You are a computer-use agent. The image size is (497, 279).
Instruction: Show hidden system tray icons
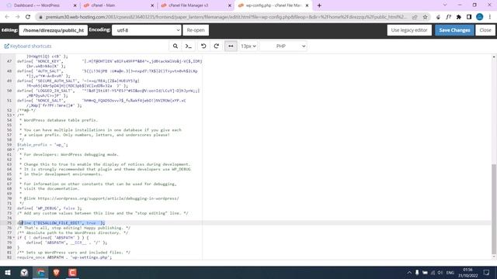409,272
